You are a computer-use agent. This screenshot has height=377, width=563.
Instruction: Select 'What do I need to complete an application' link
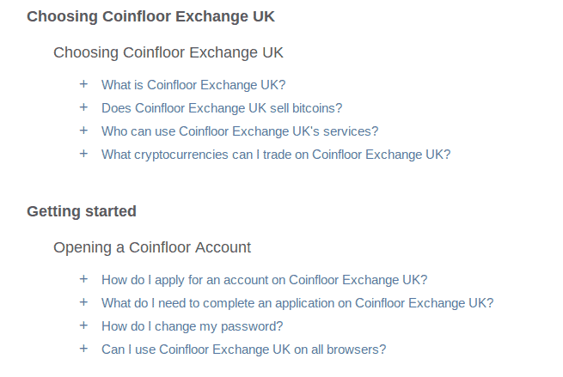297,303
